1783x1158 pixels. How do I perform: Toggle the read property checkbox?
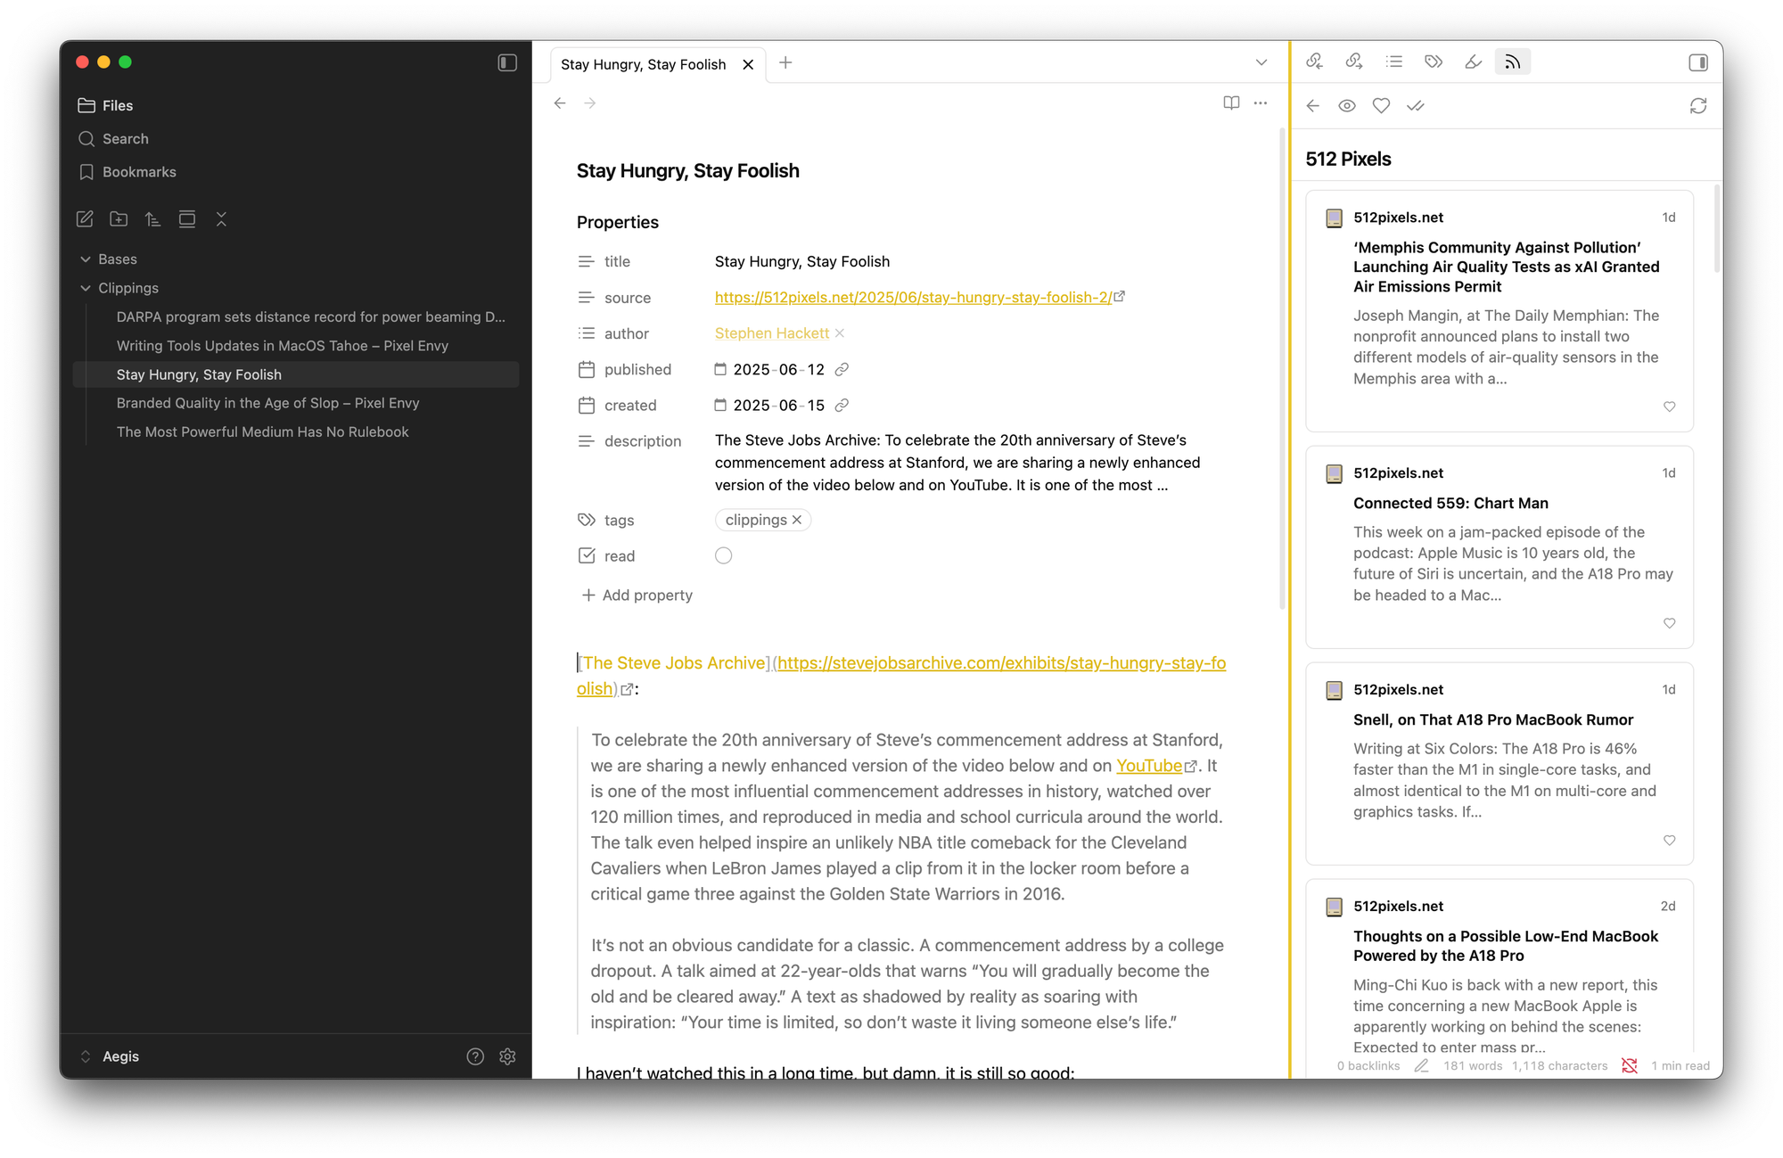click(x=723, y=555)
